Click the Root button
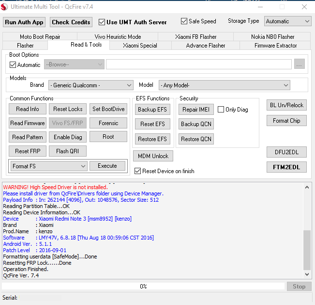This screenshot has width=315, height=305. coord(108,137)
